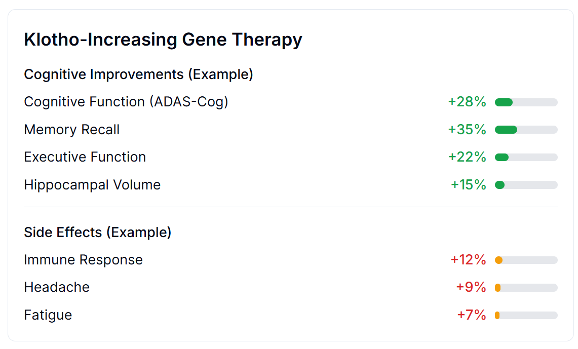This screenshot has height=349, width=578.
Task: Select the Executive Function label
Action: pyautogui.click(x=85, y=157)
